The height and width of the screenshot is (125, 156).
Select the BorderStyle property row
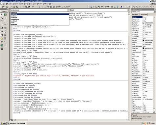coord(143,25)
